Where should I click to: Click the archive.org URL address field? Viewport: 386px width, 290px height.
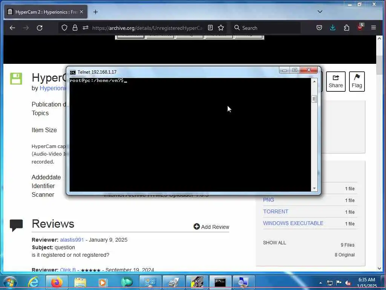pyautogui.click(x=147, y=28)
